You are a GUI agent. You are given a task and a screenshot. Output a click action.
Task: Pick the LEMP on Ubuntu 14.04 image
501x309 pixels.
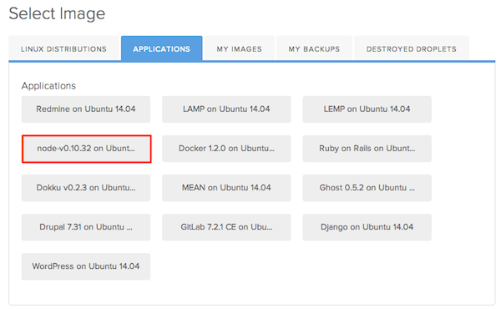coord(367,109)
